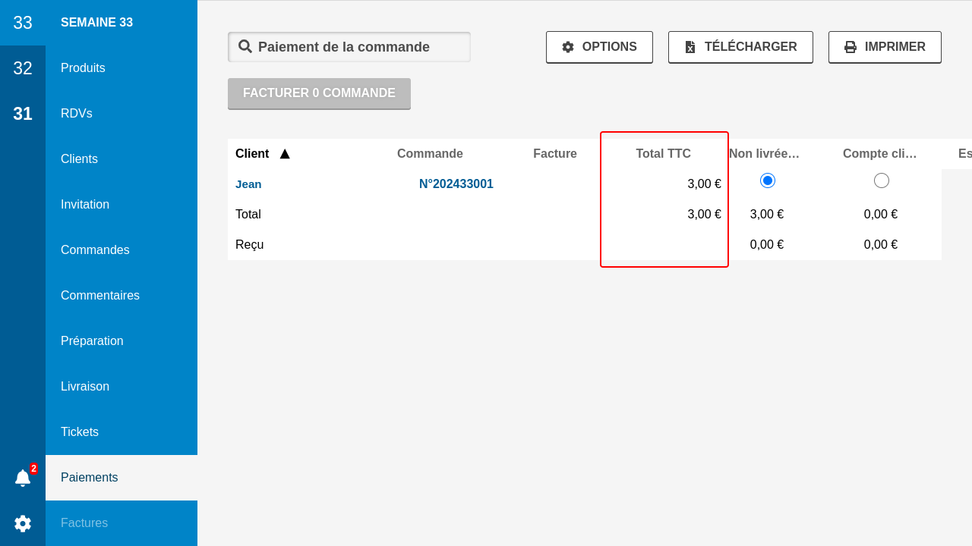This screenshot has height=546, width=972.
Task: Switch to week 31
Action: tap(23, 114)
